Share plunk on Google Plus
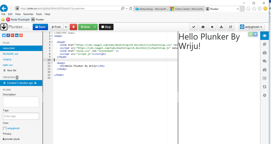 tap(12, 35)
